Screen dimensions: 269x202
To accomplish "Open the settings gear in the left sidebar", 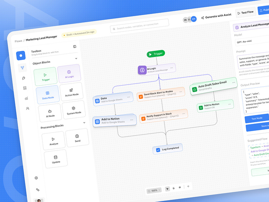I will pyautogui.click(x=36, y=178).
